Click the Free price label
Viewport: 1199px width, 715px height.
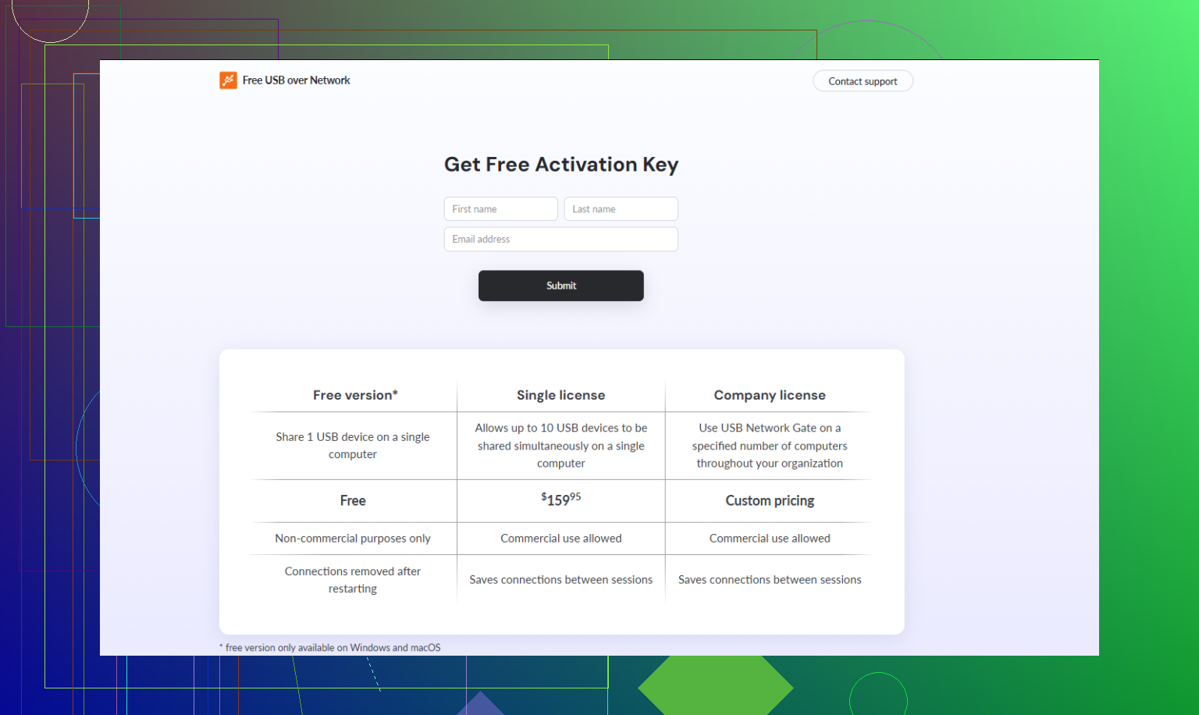[353, 500]
